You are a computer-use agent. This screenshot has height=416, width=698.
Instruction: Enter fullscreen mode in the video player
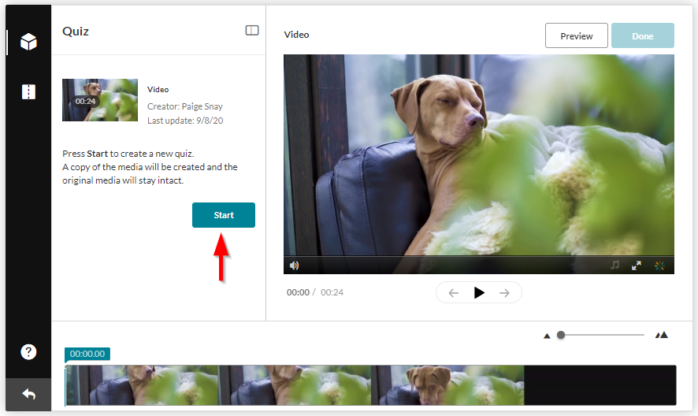pos(637,266)
